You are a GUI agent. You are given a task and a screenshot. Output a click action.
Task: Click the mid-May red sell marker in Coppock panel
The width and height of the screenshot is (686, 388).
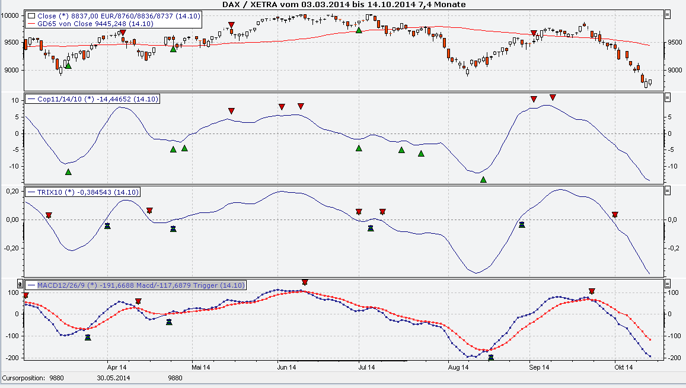click(231, 111)
